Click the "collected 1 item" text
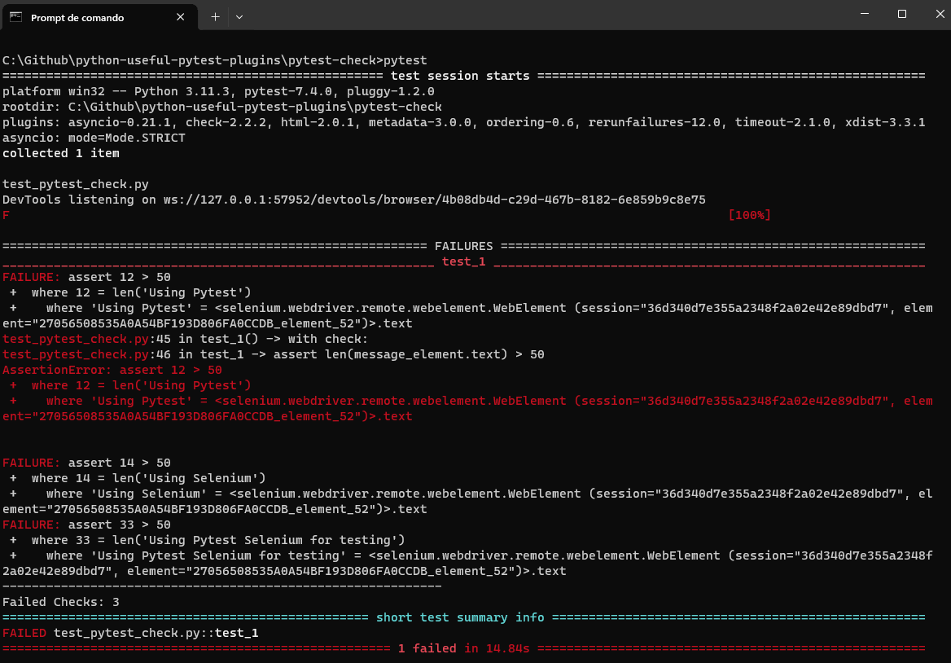The width and height of the screenshot is (951, 663). coord(61,153)
